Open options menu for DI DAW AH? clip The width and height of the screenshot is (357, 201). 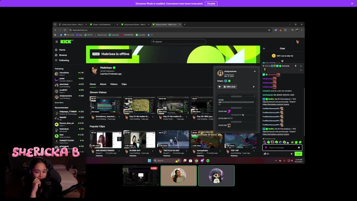[153, 151]
